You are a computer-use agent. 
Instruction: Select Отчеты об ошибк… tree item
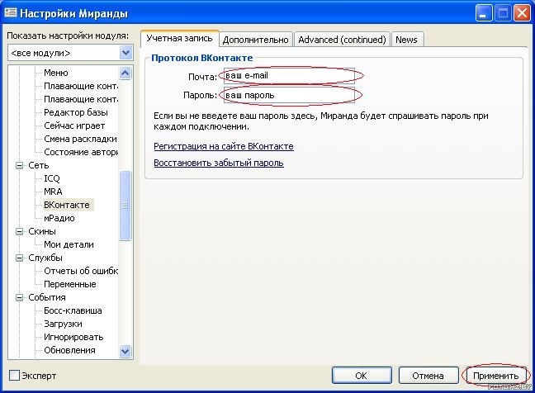[81, 271]
